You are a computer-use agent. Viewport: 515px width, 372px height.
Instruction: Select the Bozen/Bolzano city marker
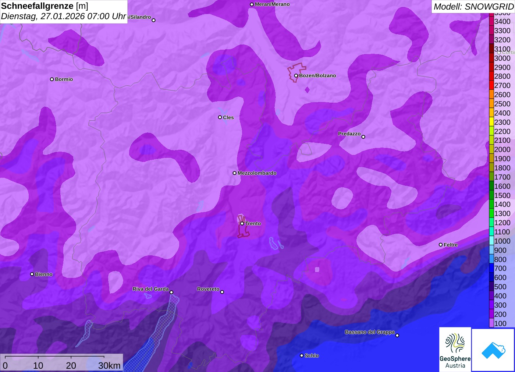[296, 76]
